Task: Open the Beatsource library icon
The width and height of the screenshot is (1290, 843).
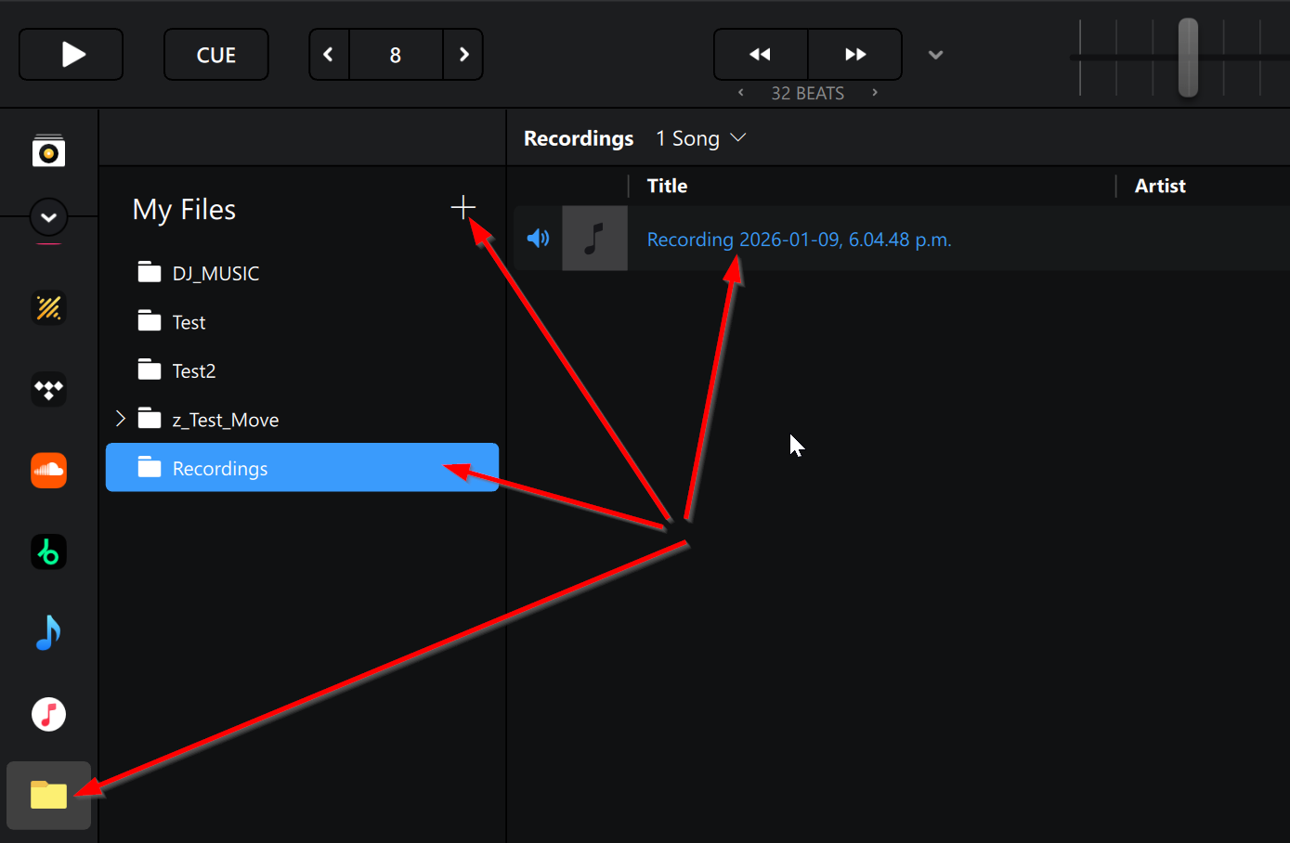Action: (x=48, y=551)
